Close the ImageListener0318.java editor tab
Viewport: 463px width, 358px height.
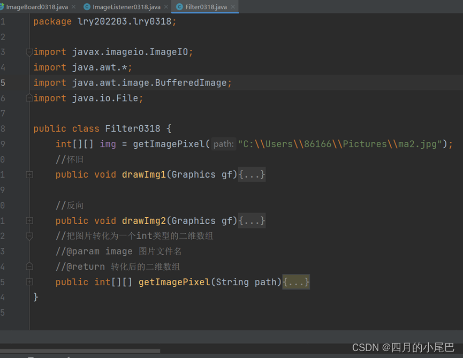coord(165,7)
